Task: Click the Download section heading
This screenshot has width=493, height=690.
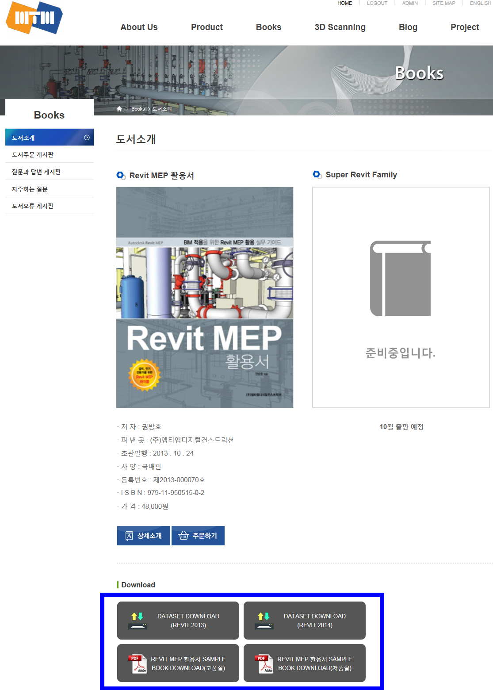Action: pos(138,585)
